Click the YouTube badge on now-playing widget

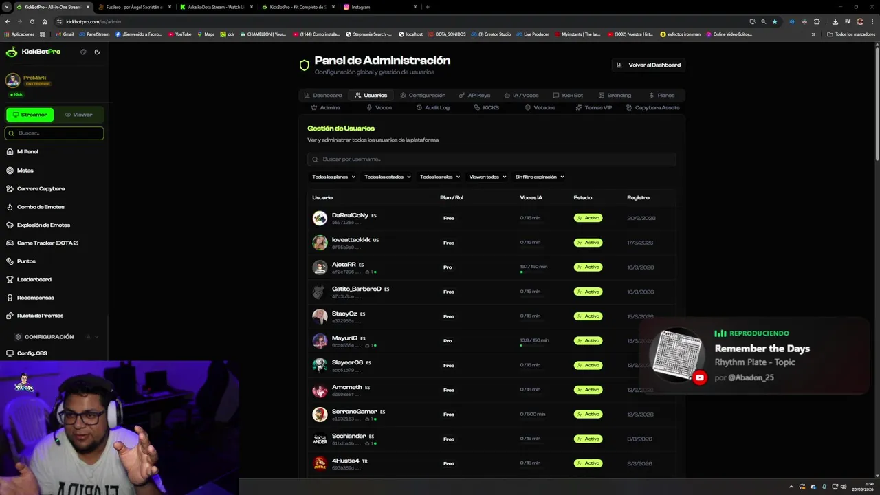pos(700,377)
